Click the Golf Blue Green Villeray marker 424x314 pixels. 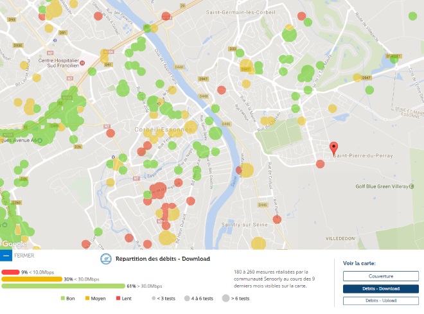[412, 186]
